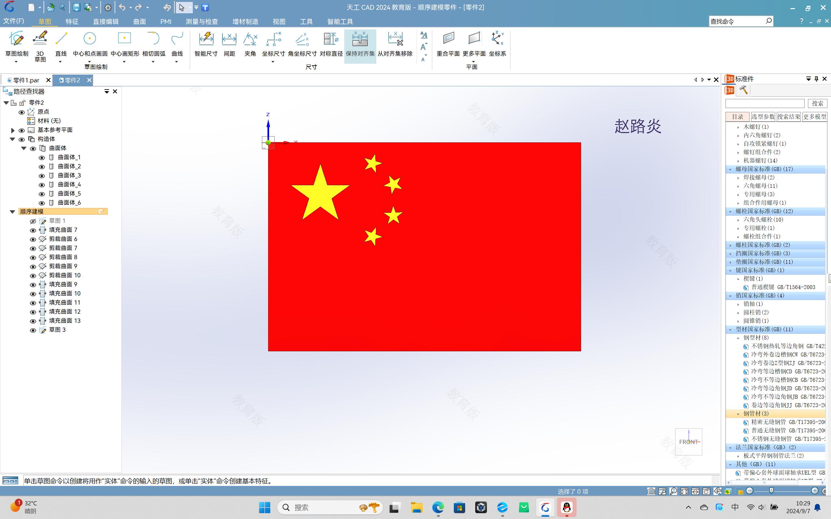Click the help question mark button

click(x=801, y=21)
